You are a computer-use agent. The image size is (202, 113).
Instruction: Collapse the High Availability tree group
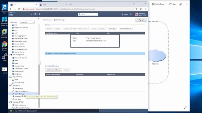coord(9,77)
